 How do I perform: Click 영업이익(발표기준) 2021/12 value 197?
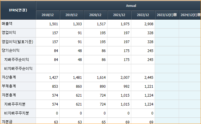126,42
